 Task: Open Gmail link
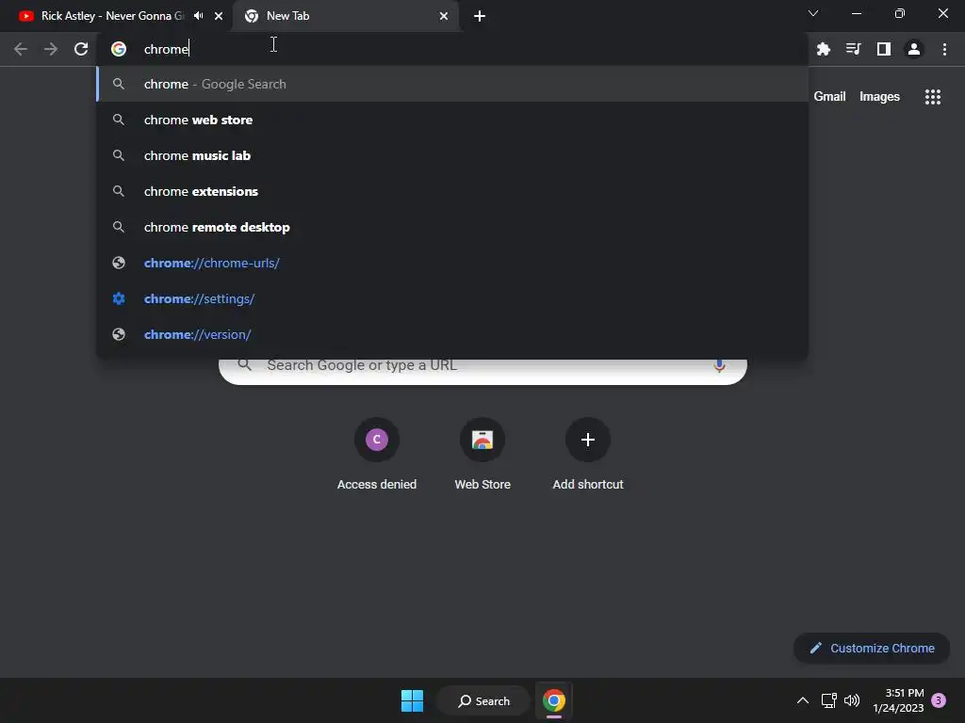(x=829, y=97)
